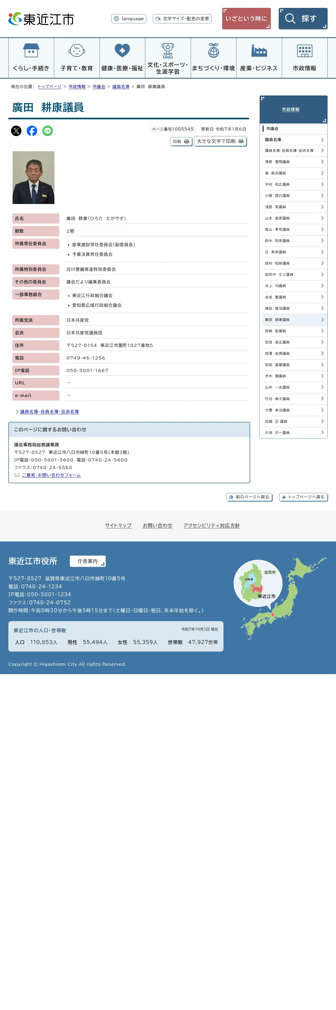Select 竹内 典子議員 in sidebar list
The width and height of the screenshot is (336, 1010).
click(x=294, y=399)
